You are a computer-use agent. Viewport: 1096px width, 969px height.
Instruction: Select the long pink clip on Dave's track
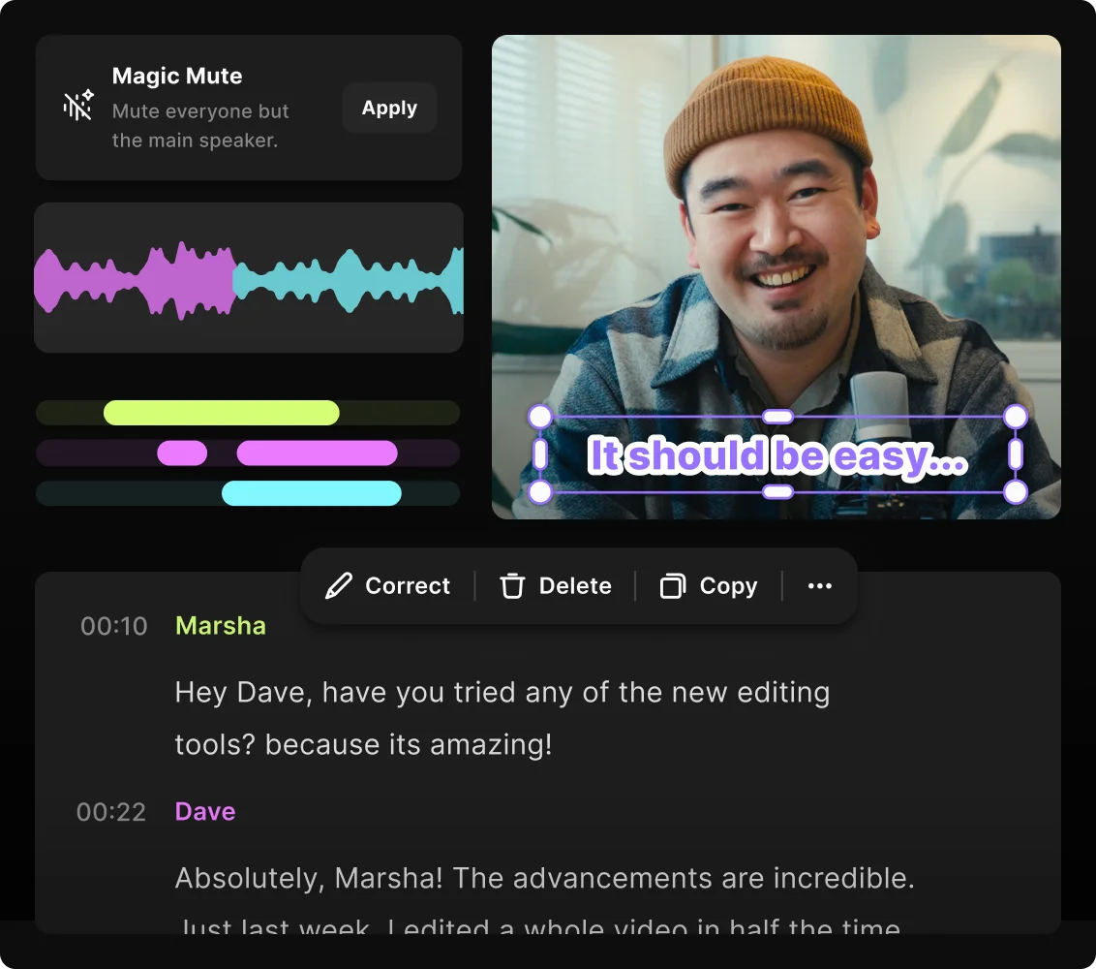tap(318, 453)
